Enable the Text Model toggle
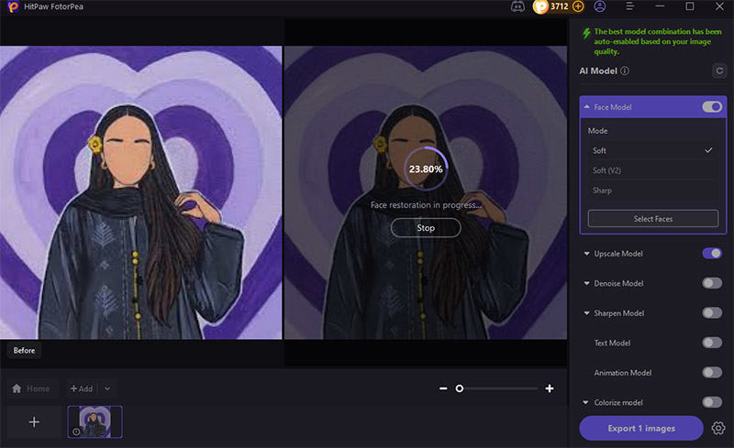This screenshot has height=448, width=734. [712, 343]
